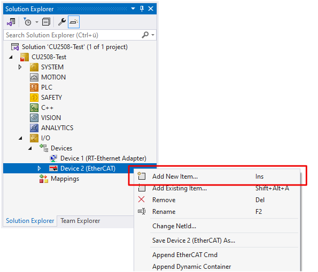
Task: Click the VISION eye icon
Action: point(34,118)
